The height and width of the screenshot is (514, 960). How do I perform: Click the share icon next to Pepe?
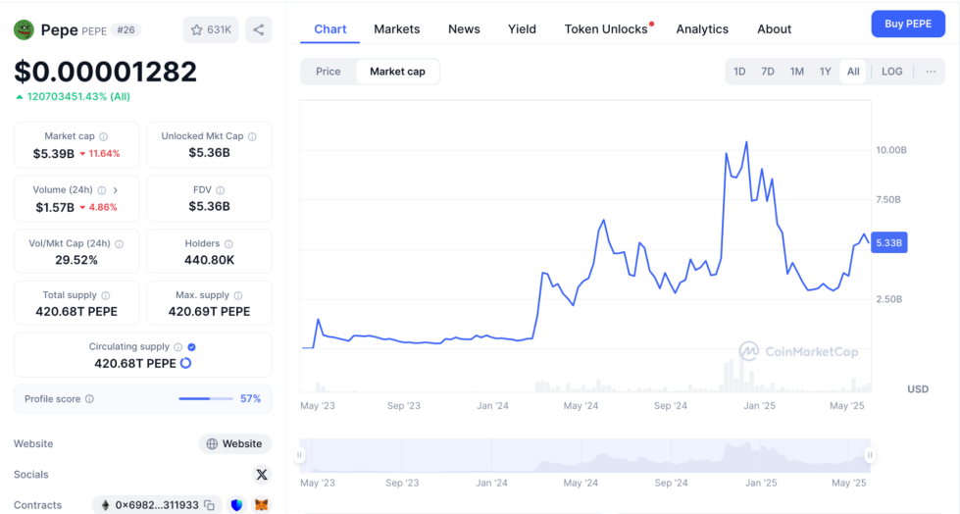click(x=259, y=29)
